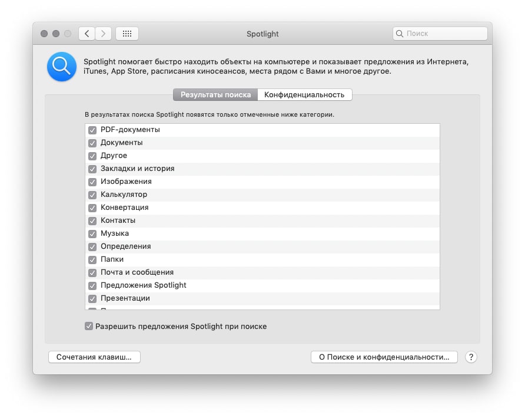Select the Презентации row label

tap(125, 298)
